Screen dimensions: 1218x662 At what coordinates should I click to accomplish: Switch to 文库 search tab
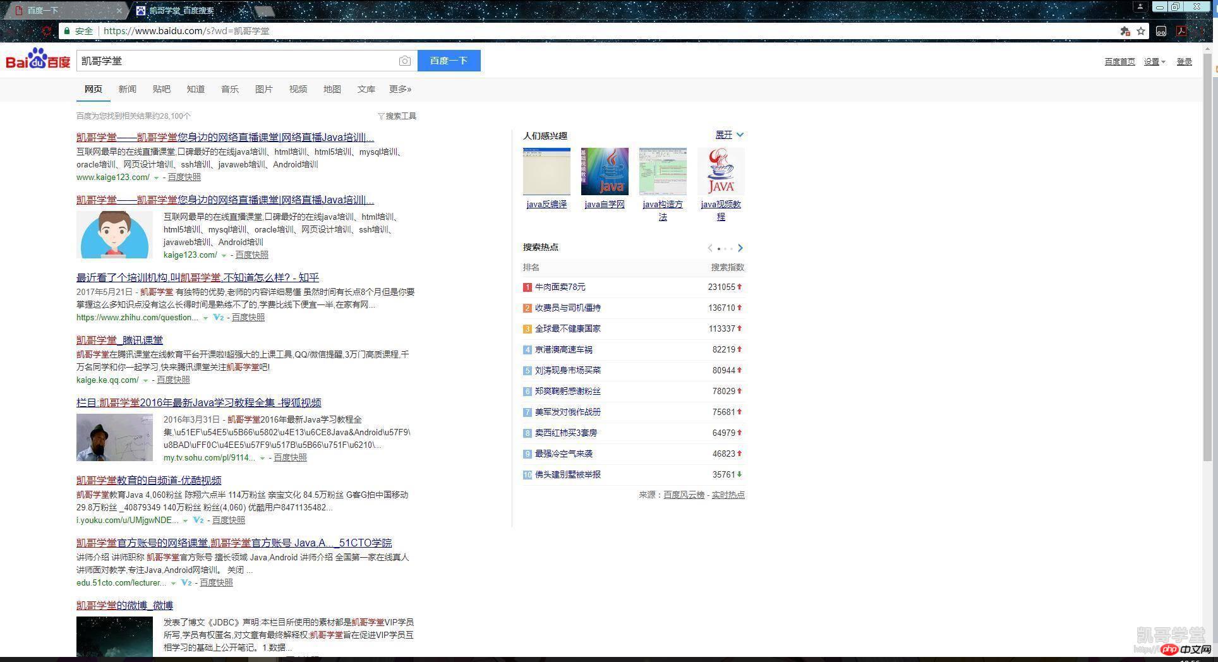[366, 89]
